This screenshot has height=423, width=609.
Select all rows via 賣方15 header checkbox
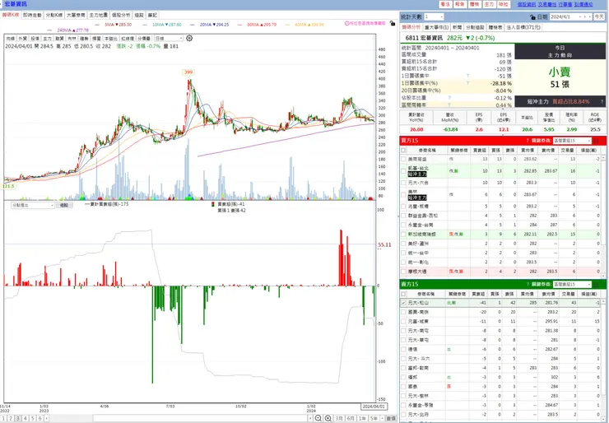[x=403, y=294]
